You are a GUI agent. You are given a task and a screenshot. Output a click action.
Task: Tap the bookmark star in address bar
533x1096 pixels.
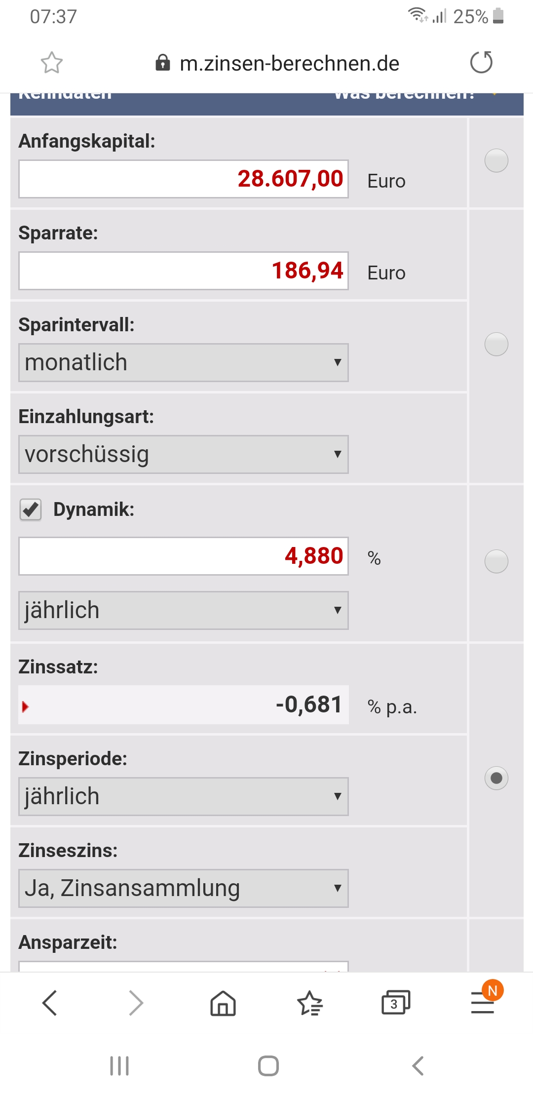[x=52, y=63]
